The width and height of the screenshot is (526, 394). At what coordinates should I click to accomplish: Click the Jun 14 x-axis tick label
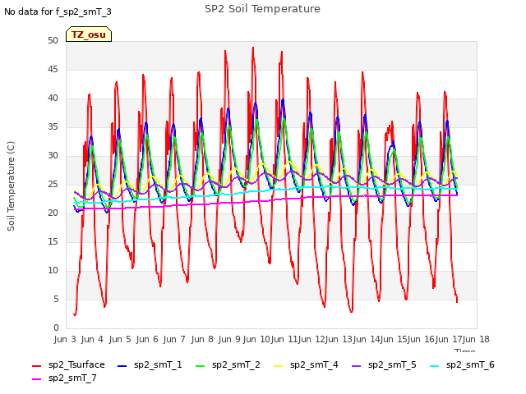pos(367,339)
